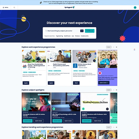The image size is (139, 139).
Task: See all subject spotlights
Action: click(109, 90)
